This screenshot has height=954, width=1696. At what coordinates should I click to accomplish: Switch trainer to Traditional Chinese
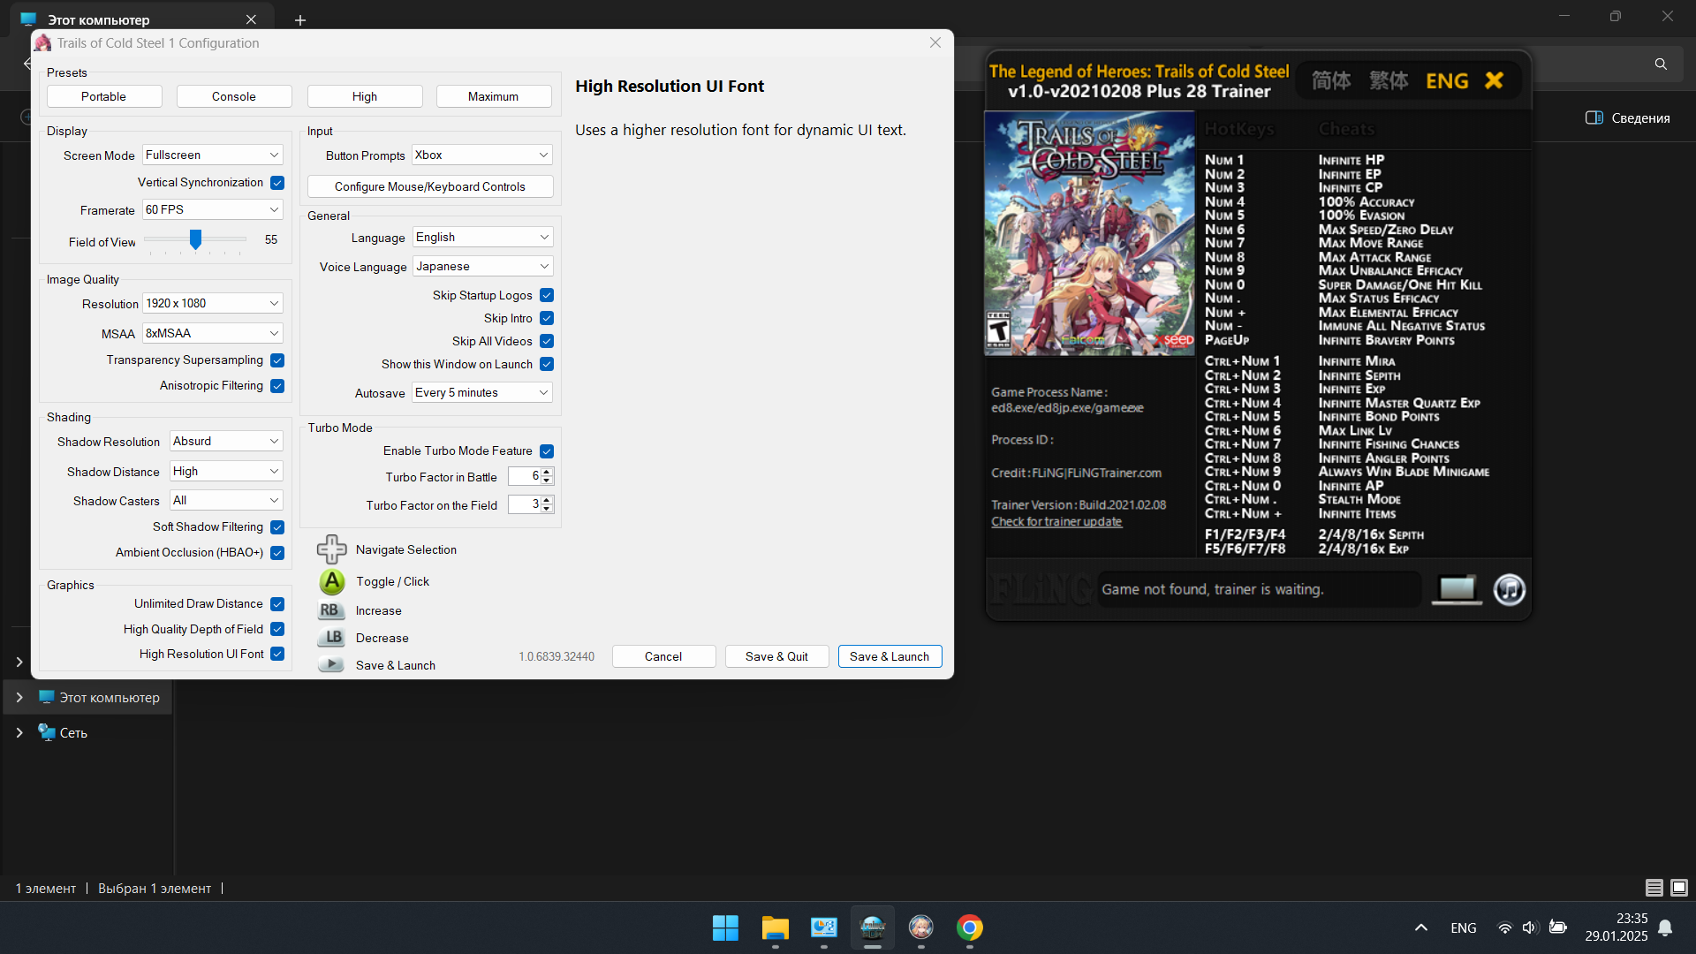(1389, 80)
